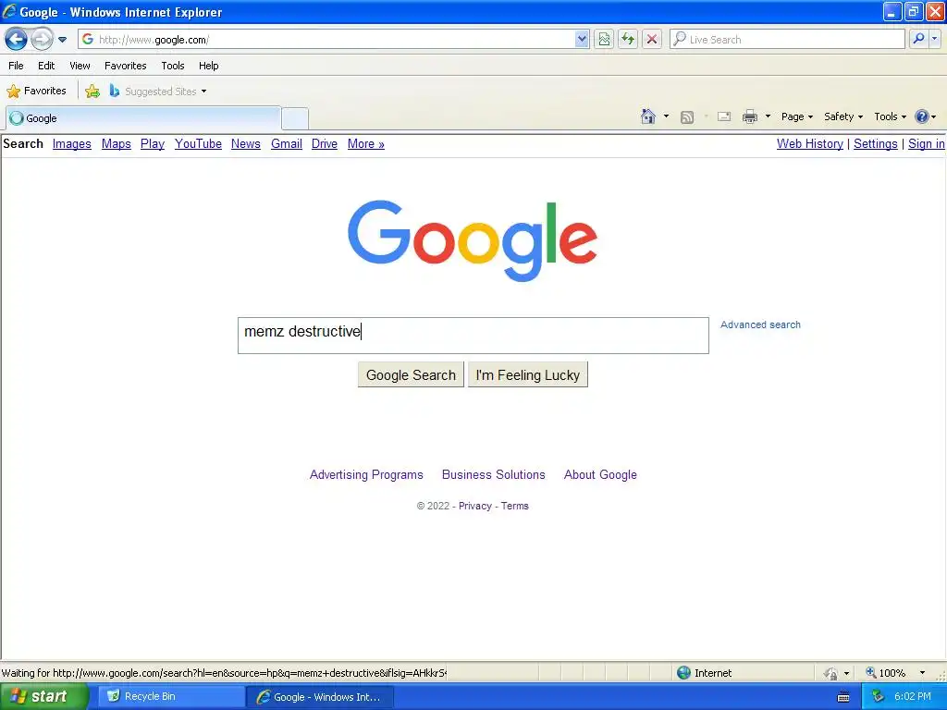Open search provider options dropdown
The height and width of the screenshot is (710, 947).
click(x=935, y=39)
